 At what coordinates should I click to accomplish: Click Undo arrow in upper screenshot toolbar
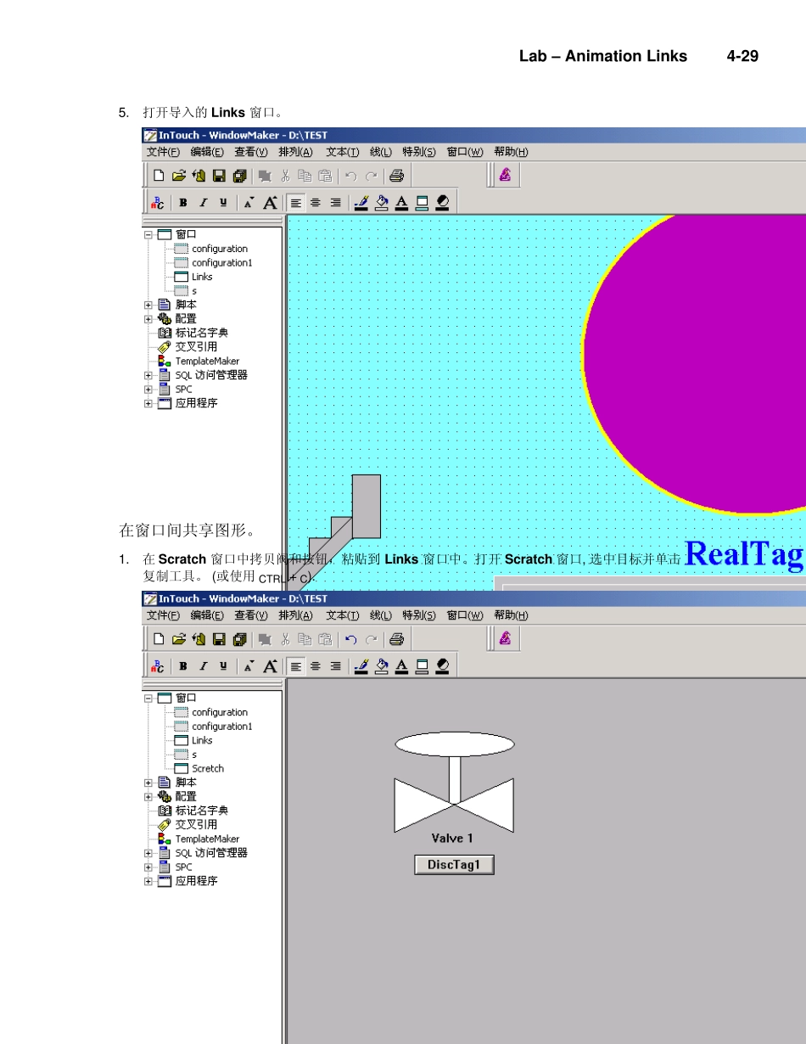click(x=350, y=176)
